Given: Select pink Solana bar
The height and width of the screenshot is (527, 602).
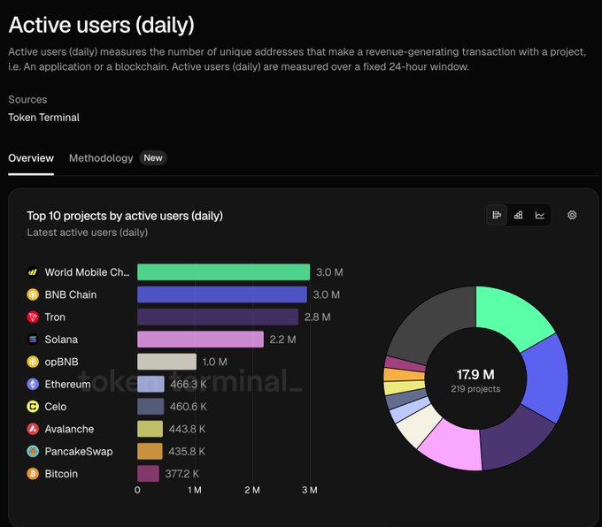Looking at the screenshot, I should (200, 340).
